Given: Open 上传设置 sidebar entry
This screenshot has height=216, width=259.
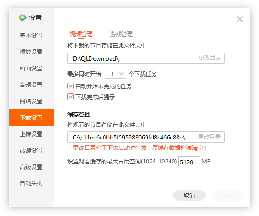Looking at the screenshot, I should (31, 134).
